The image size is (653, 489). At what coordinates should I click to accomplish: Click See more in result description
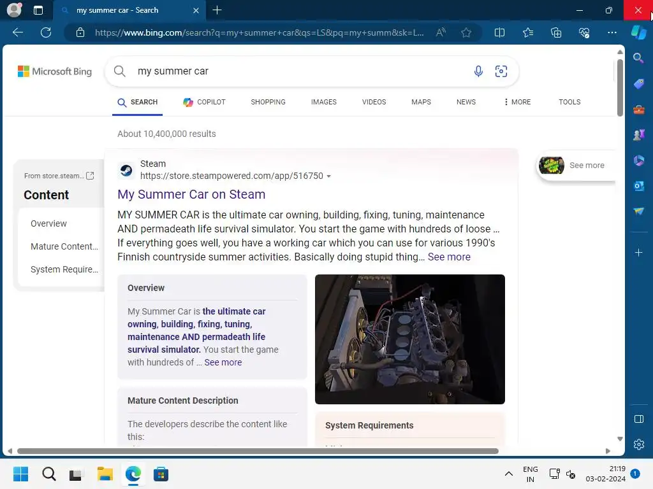point(449,257)
